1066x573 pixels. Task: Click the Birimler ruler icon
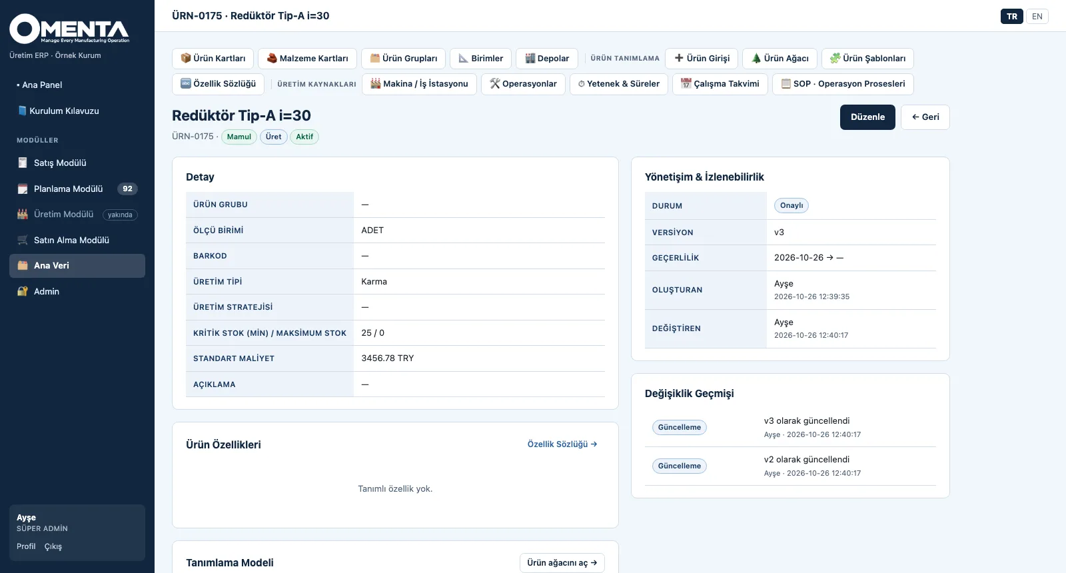tap(464, 58)
